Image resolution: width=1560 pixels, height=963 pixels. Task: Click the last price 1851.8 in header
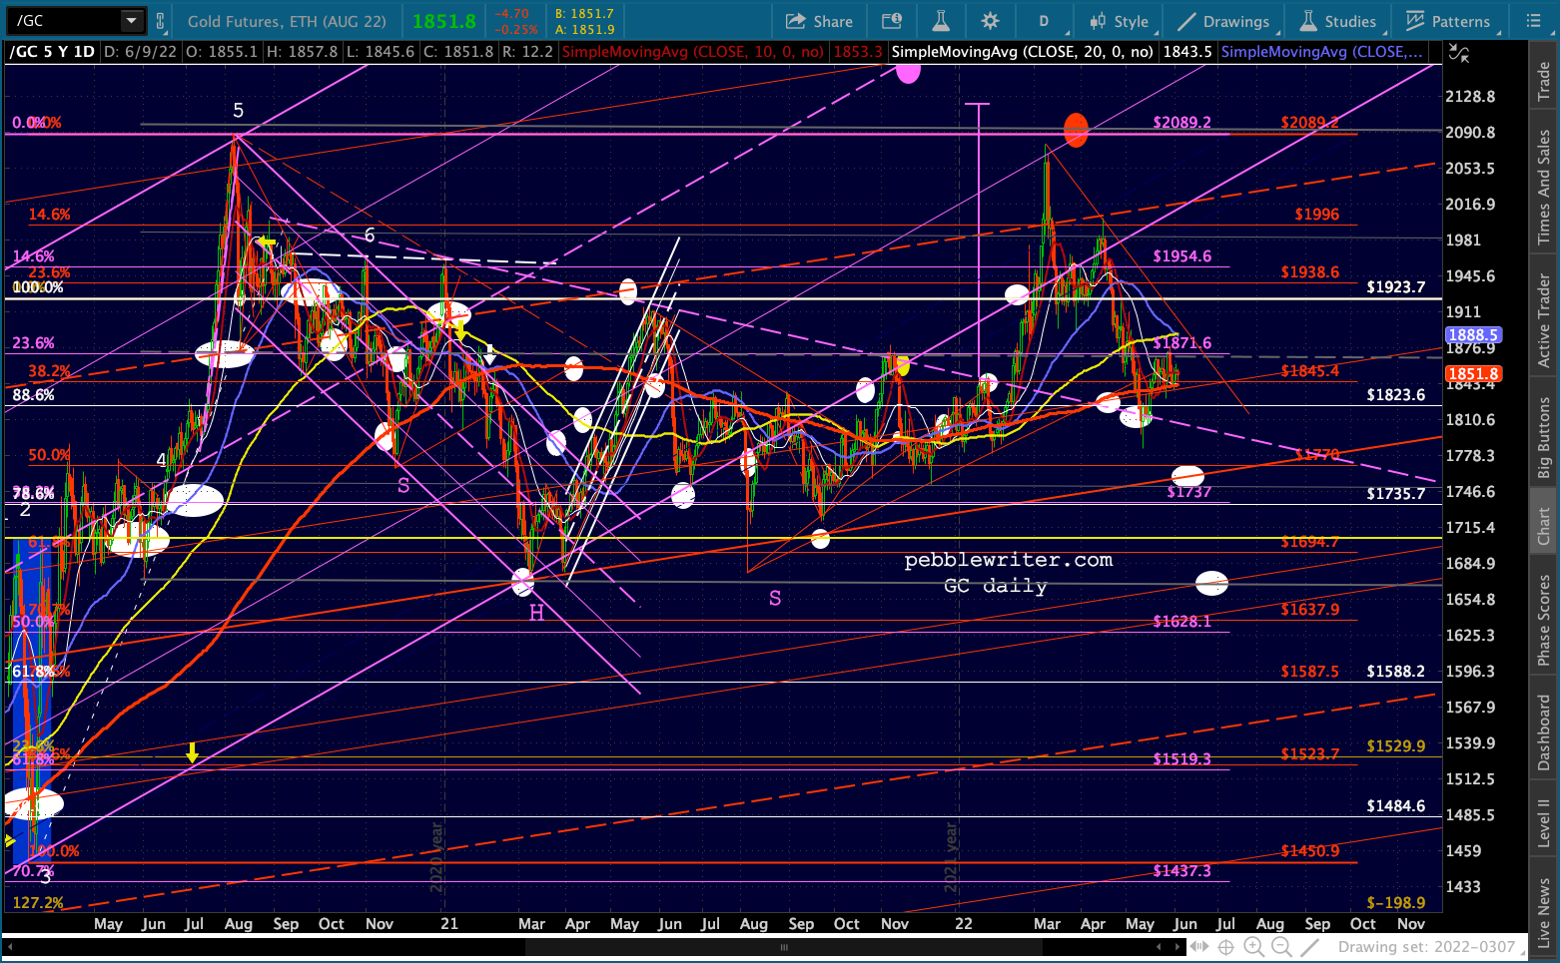[444, 21]
